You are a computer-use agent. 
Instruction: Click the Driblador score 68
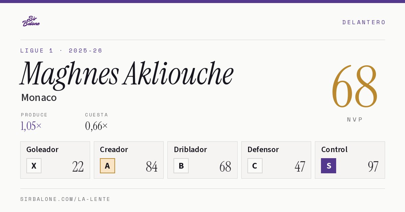(x=225, y=166)
